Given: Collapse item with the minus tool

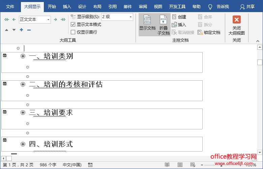Looking at the screenshot, I should click(29, 30).
